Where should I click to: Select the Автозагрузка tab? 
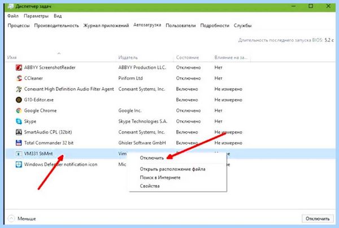[x=147, y=25]
